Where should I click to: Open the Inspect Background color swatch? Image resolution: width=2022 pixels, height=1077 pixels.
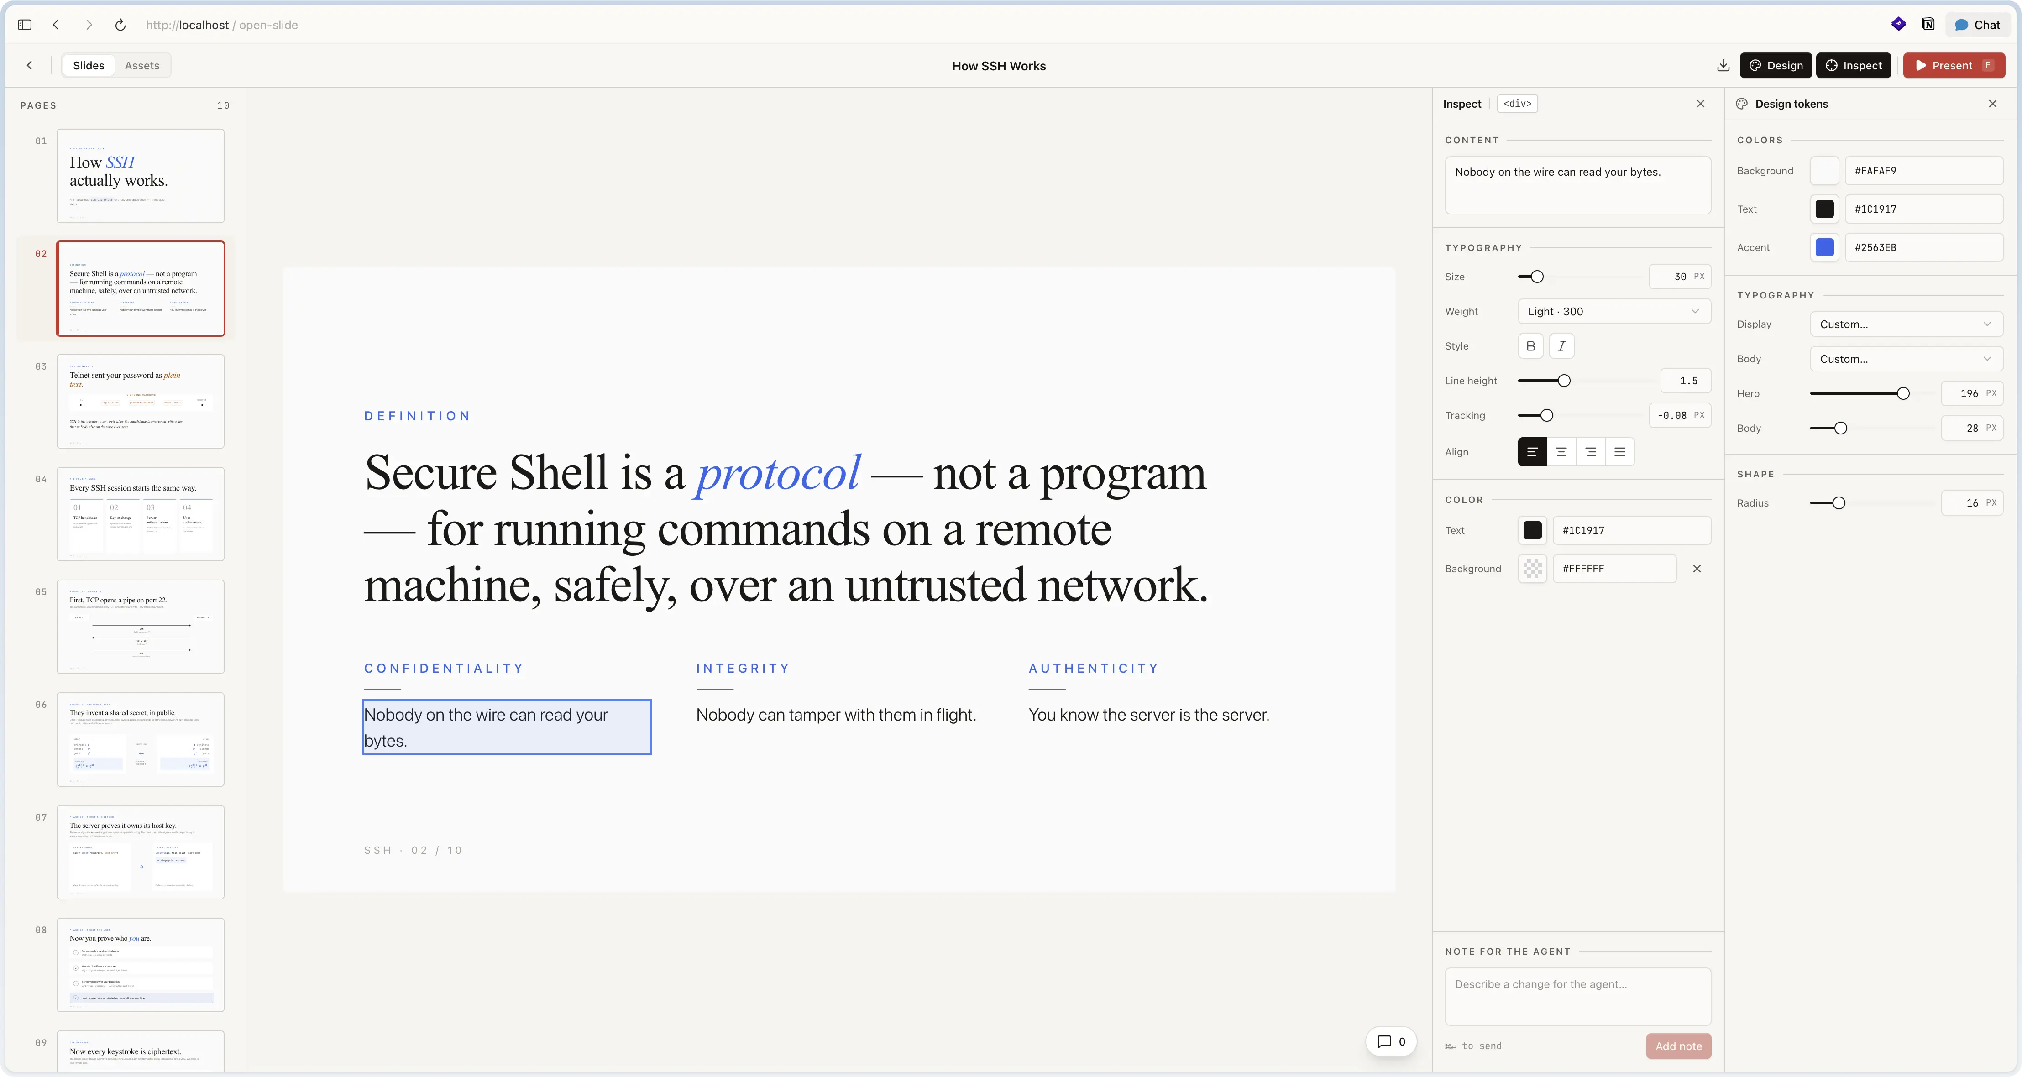1532,569
